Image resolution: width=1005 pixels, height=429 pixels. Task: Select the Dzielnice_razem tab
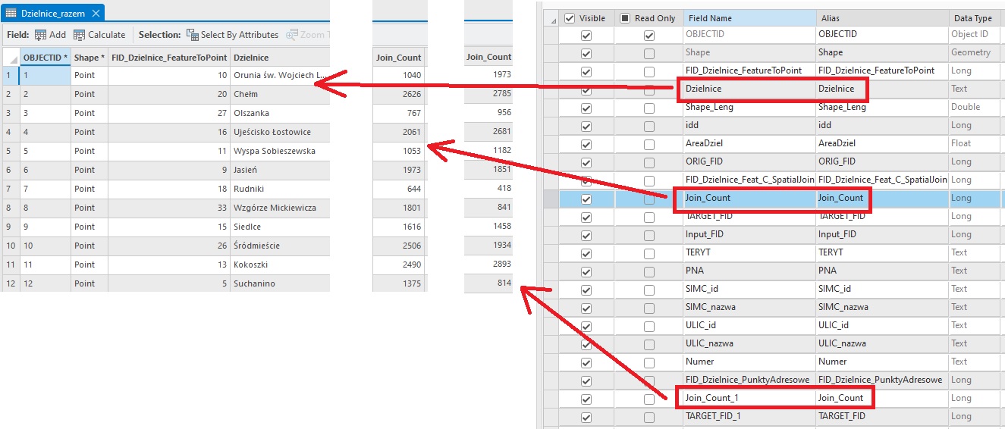tap(53, 14)
